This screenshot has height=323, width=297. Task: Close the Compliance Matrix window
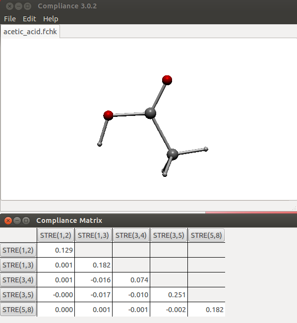8,220
